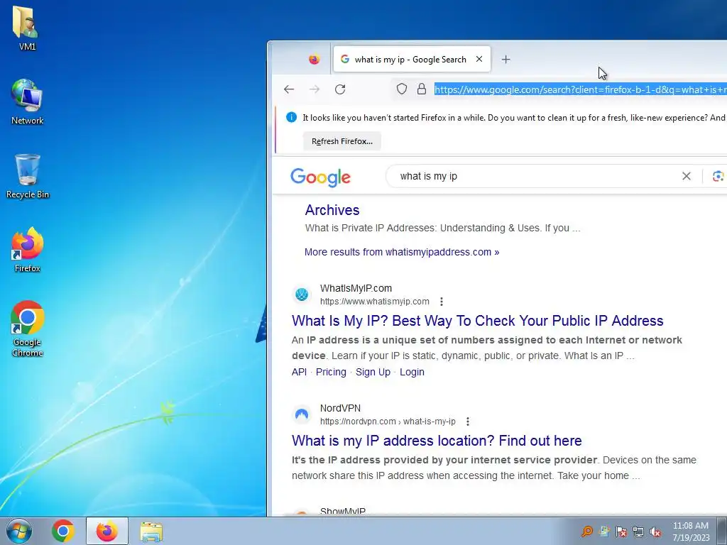Screen dimensions: 727x545
Task: Open the VM1 folder on desktop
Action: tap(26, 28)
